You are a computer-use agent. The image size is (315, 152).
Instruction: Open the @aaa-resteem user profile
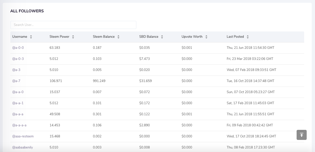pyautogui.click(x=23, y=136)
